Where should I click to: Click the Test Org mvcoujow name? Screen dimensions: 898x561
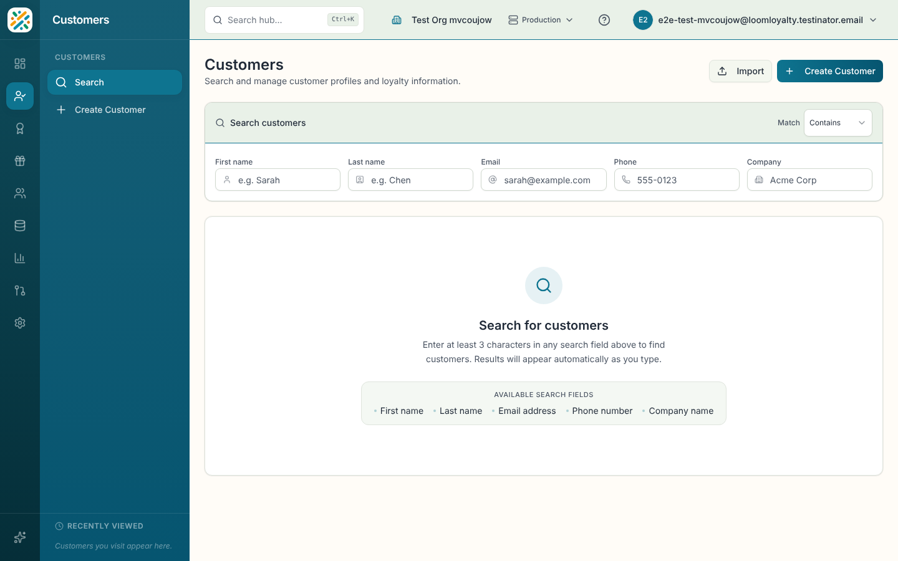451,20
